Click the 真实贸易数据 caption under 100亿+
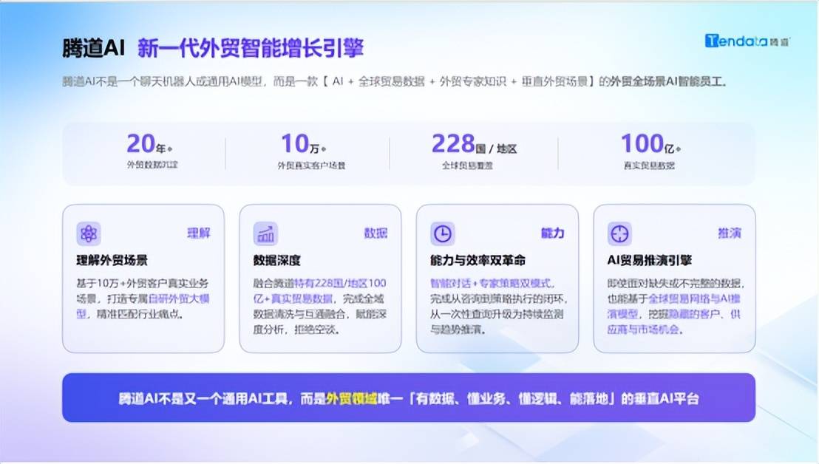 click(x=649, y=166)
